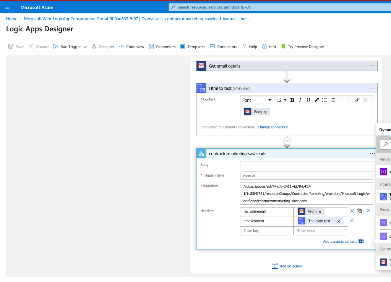Insert a step with the plus circle

click(287, 141)
